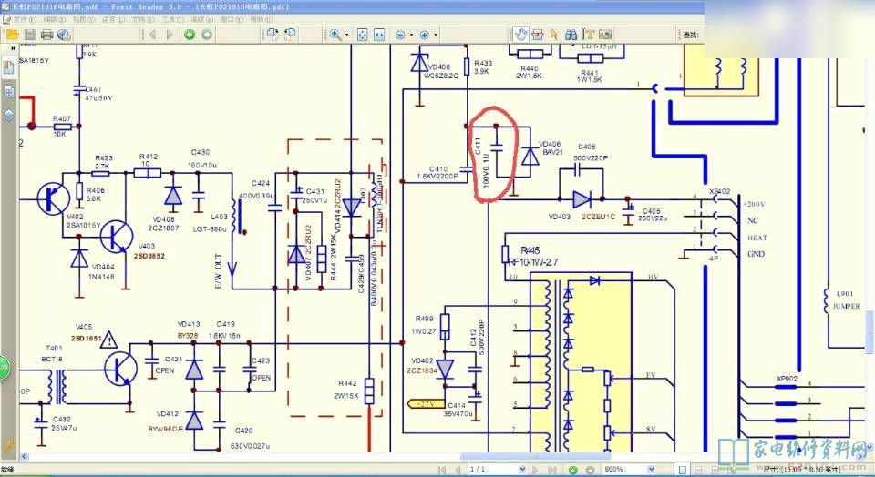This screenshot has height=477, width=875.
Task: Expand the dropdown arrow beside the magnifier tool
Action: (348, 35)
